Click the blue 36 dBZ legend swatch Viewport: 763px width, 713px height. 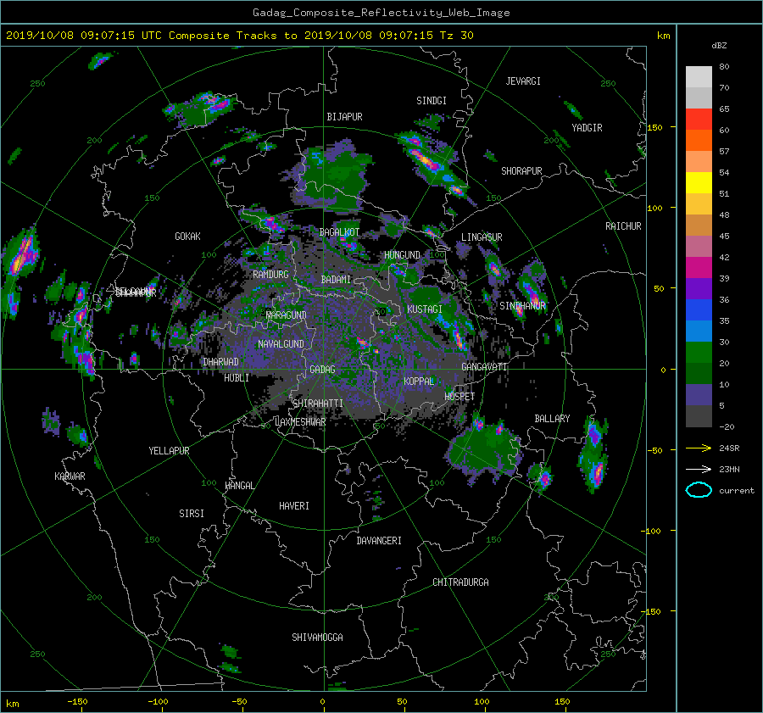click(x=699, y=310)
